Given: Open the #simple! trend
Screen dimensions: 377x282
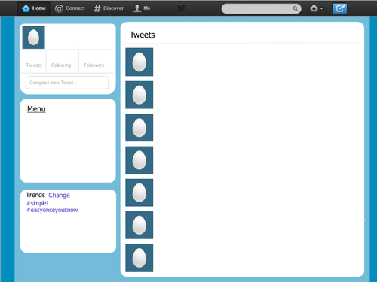Looking at the screenshot, I should click(38, 203).
